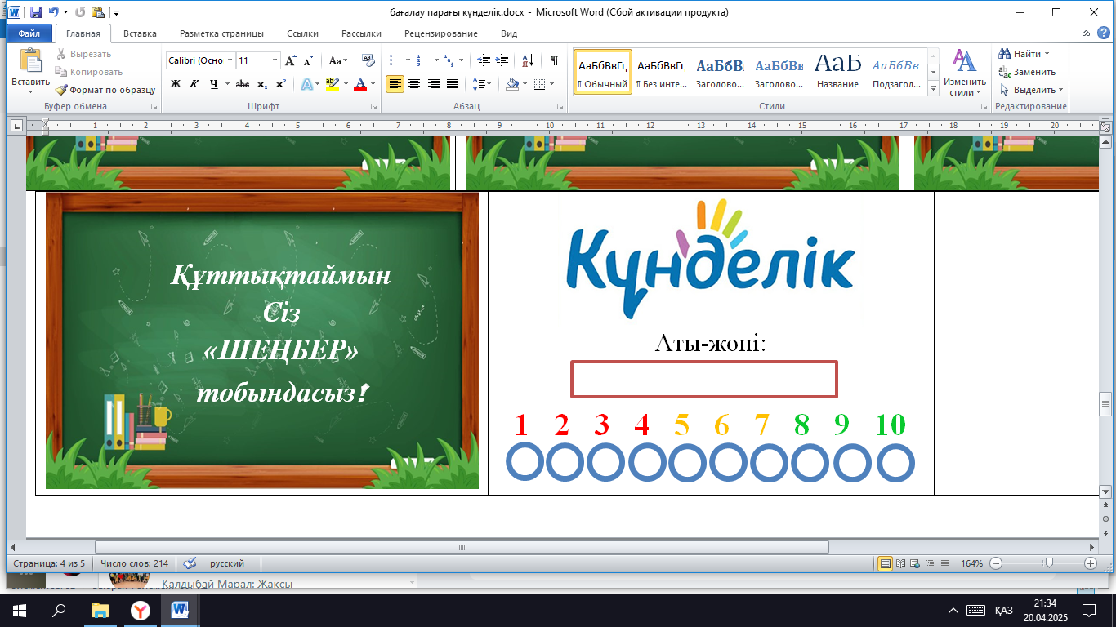Minimize the ribbon with the caret icon

click(1085, 33)
